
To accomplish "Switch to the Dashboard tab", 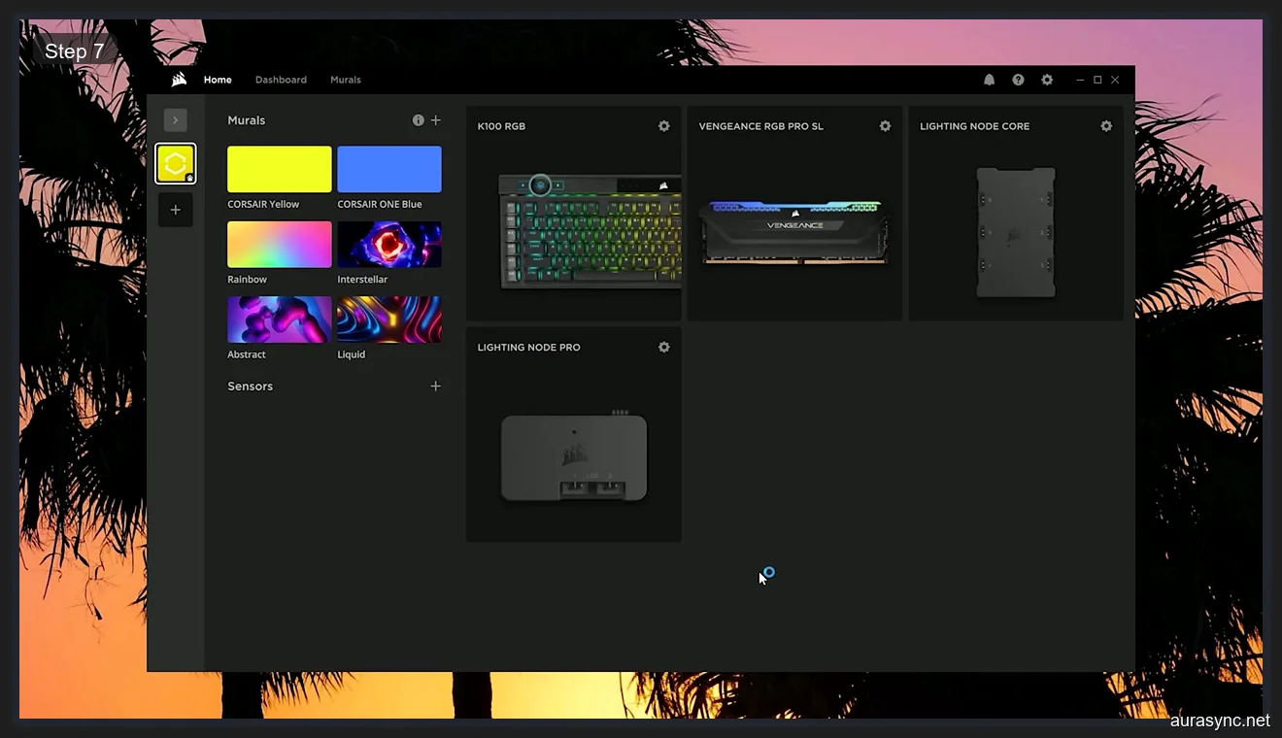I will [281, 79].
